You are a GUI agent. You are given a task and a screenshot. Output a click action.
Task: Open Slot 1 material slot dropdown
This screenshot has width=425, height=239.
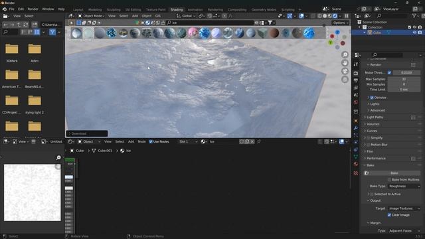[x=188, y=141]
